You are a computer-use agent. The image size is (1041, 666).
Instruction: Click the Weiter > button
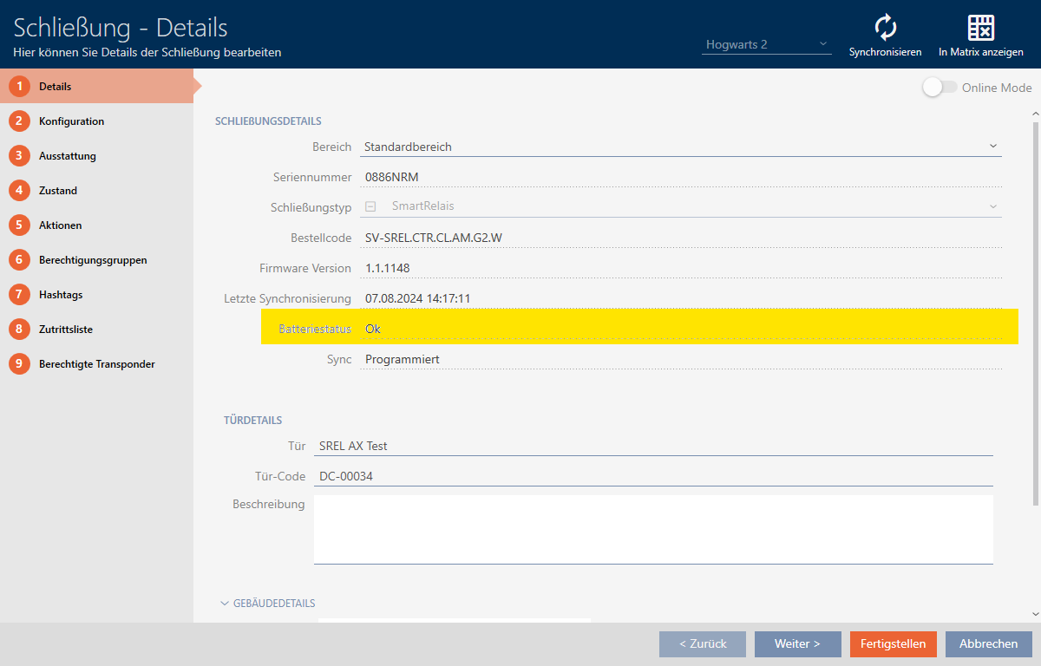tap(797, 644)
